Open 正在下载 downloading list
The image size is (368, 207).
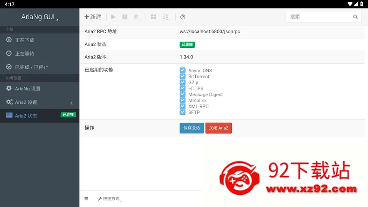tap(39, 40)
